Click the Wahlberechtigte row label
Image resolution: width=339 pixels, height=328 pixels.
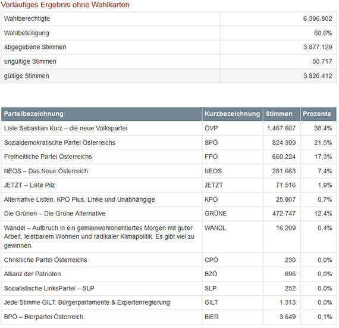(27, 18)
